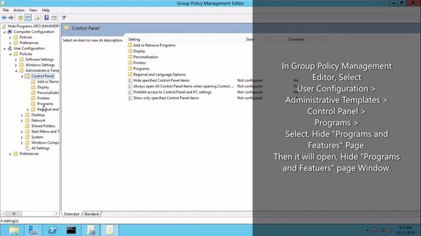Screen dimensions: 421x236
Task: Open File Explorer from the taskbar
Action: tap(14, 230)
